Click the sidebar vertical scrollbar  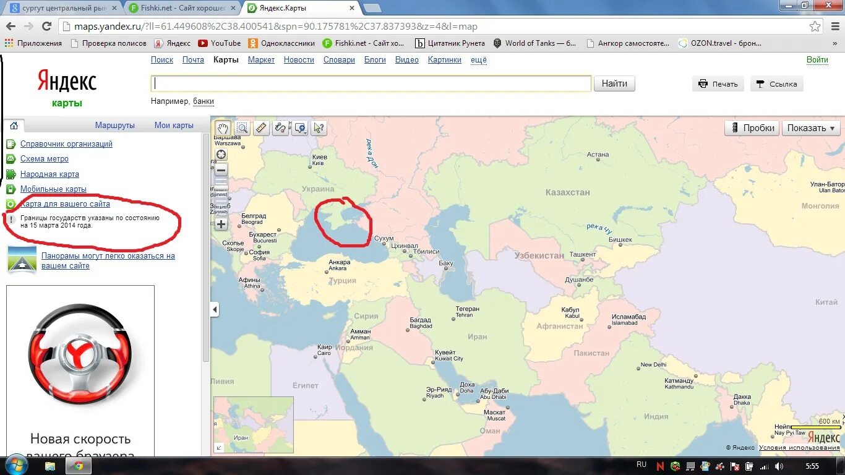tap(206, 247)
